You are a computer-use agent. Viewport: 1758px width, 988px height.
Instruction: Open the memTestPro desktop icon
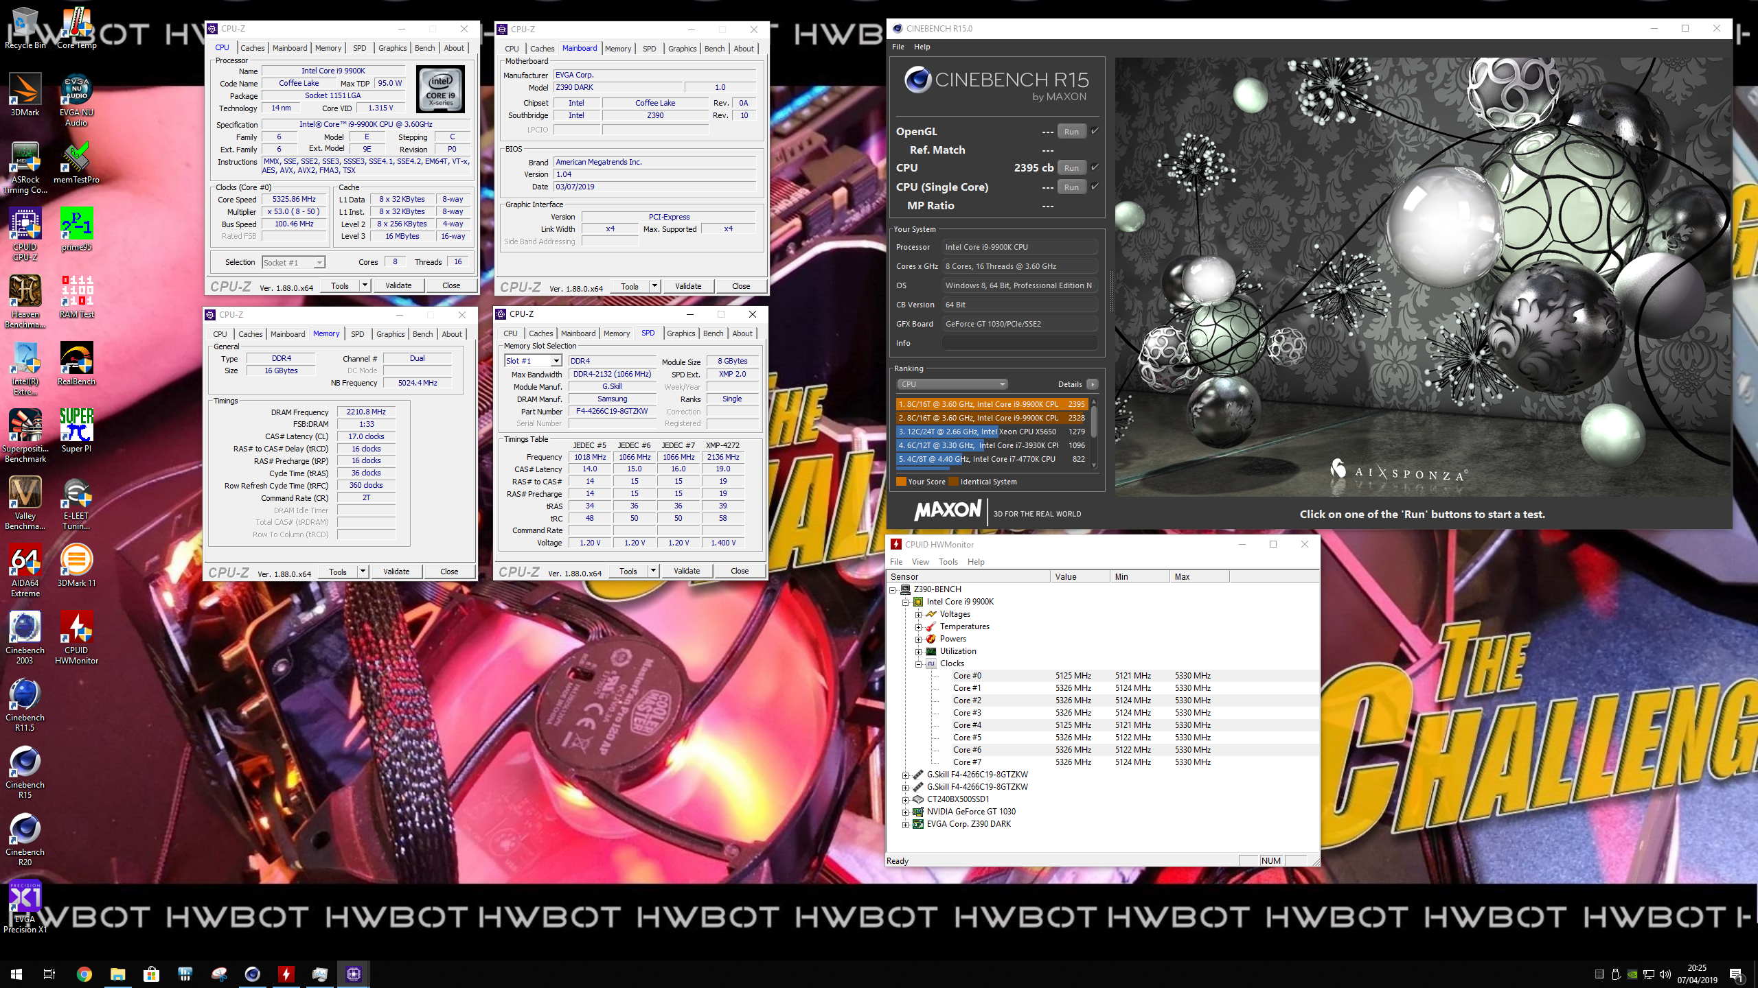[x=76, y=163]
